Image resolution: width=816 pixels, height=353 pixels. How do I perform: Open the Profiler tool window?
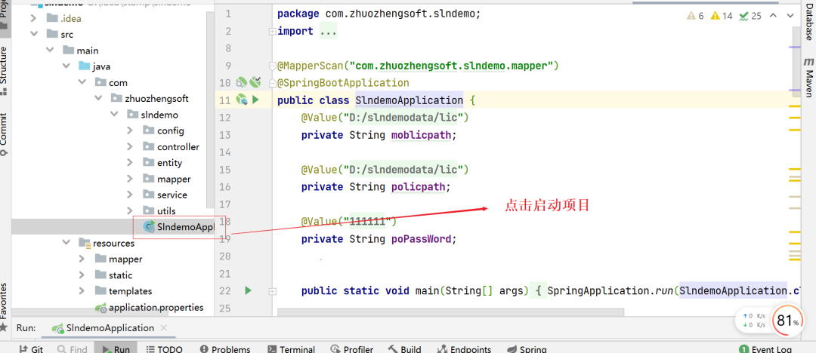pyautogui.click(x=352, y=349)
